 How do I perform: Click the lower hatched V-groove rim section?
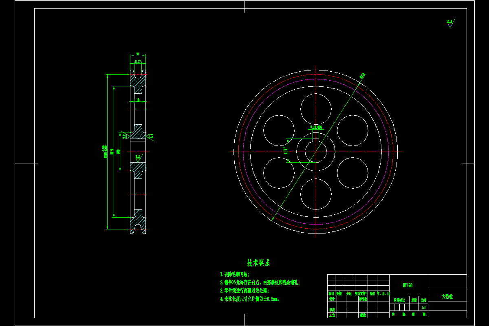138,222
